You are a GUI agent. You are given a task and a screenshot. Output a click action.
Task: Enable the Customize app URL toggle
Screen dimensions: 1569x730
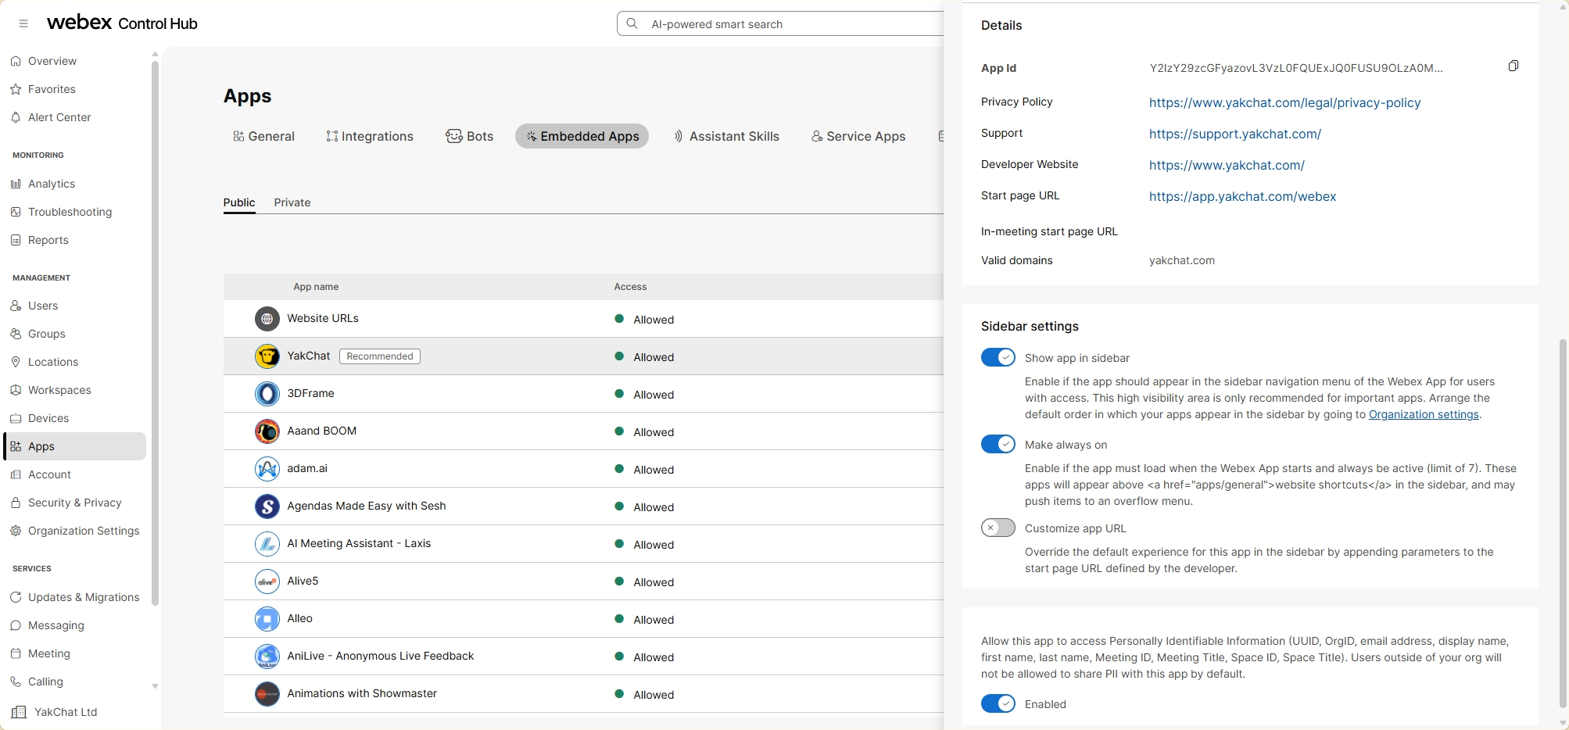click(x=998, y=528)
